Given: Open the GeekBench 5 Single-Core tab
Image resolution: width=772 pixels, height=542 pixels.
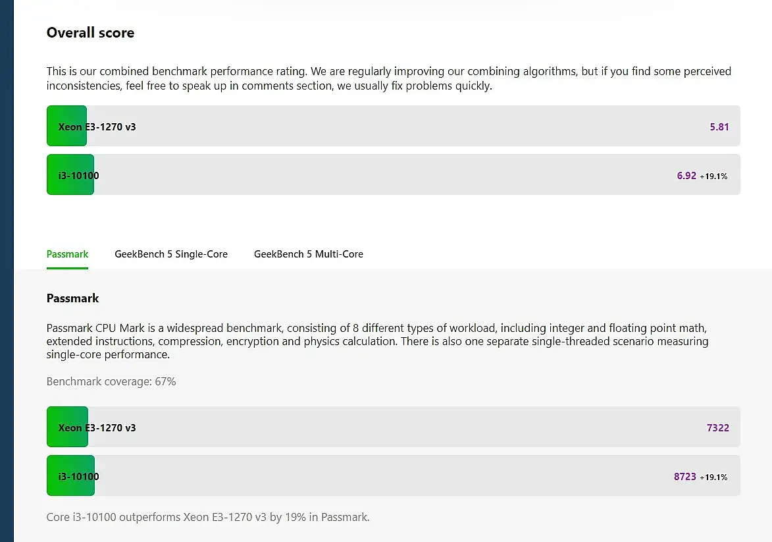Looking at the screenshot, I should coord(171,254).
